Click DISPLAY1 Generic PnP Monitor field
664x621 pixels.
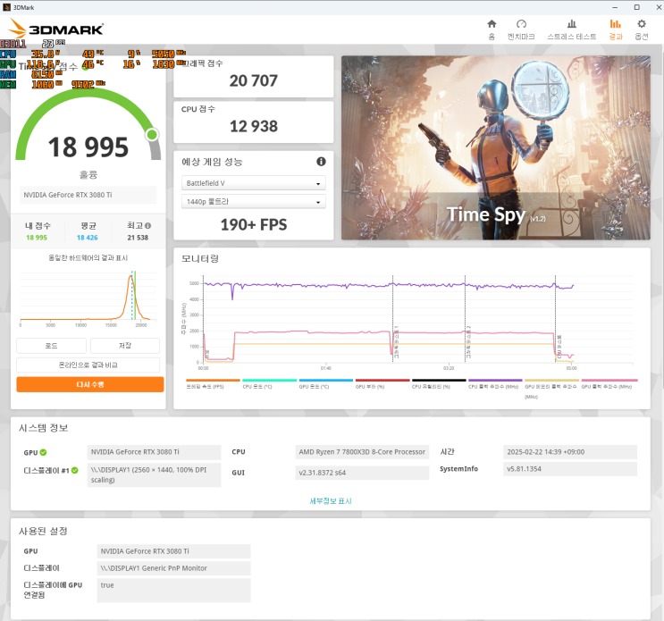(x=173, y=568)
